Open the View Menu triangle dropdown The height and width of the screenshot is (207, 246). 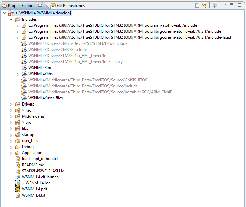click(225, 5)
